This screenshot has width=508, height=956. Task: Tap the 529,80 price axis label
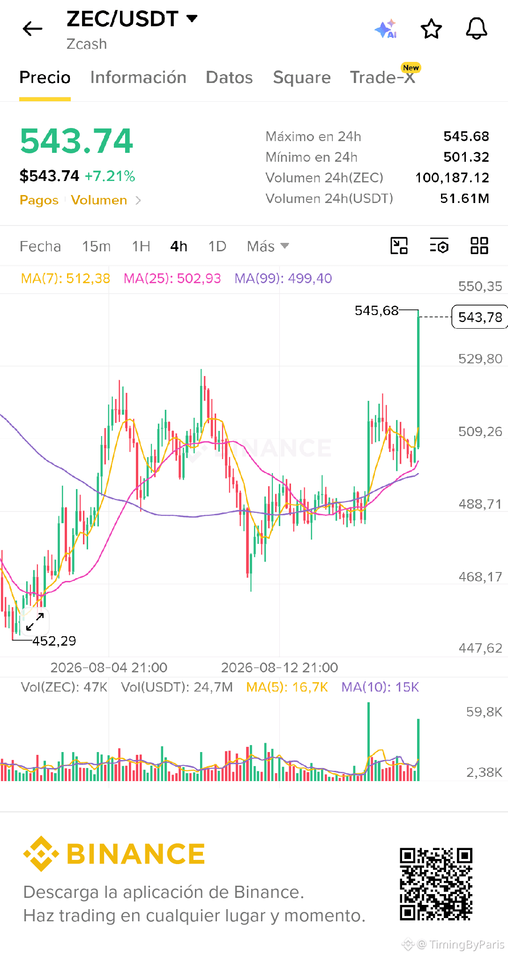(480, 359)
